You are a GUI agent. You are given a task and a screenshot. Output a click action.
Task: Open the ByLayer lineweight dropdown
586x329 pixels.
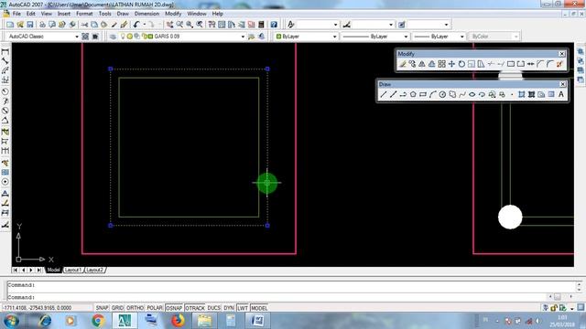461,37
